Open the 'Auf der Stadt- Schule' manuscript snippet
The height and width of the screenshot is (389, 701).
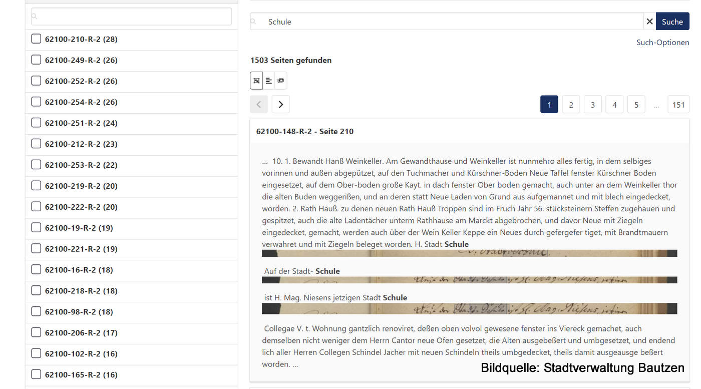click(x=469, y=280)
